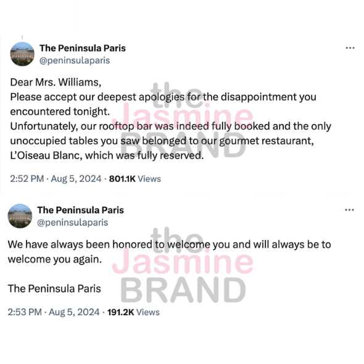364x364 pixels.
Task: Click the 2:52 PM · Aug 5, 2024 timestamp
Action: (x=56, y=179)
